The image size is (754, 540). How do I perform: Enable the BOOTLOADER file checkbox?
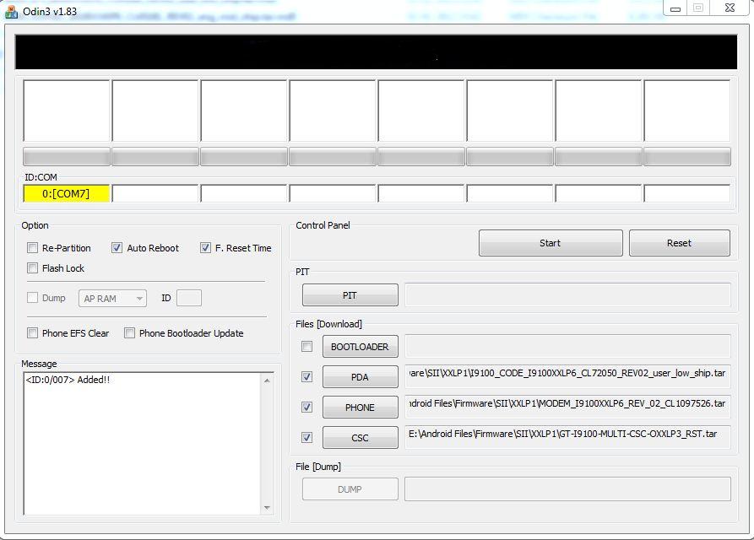pos(306,347)
